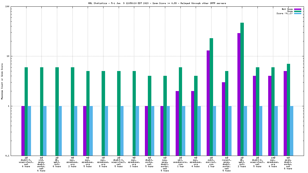Select the blue score bar for dnsbl-2.uceprotect.net
308x173 pixels.
tap(261, 131)
